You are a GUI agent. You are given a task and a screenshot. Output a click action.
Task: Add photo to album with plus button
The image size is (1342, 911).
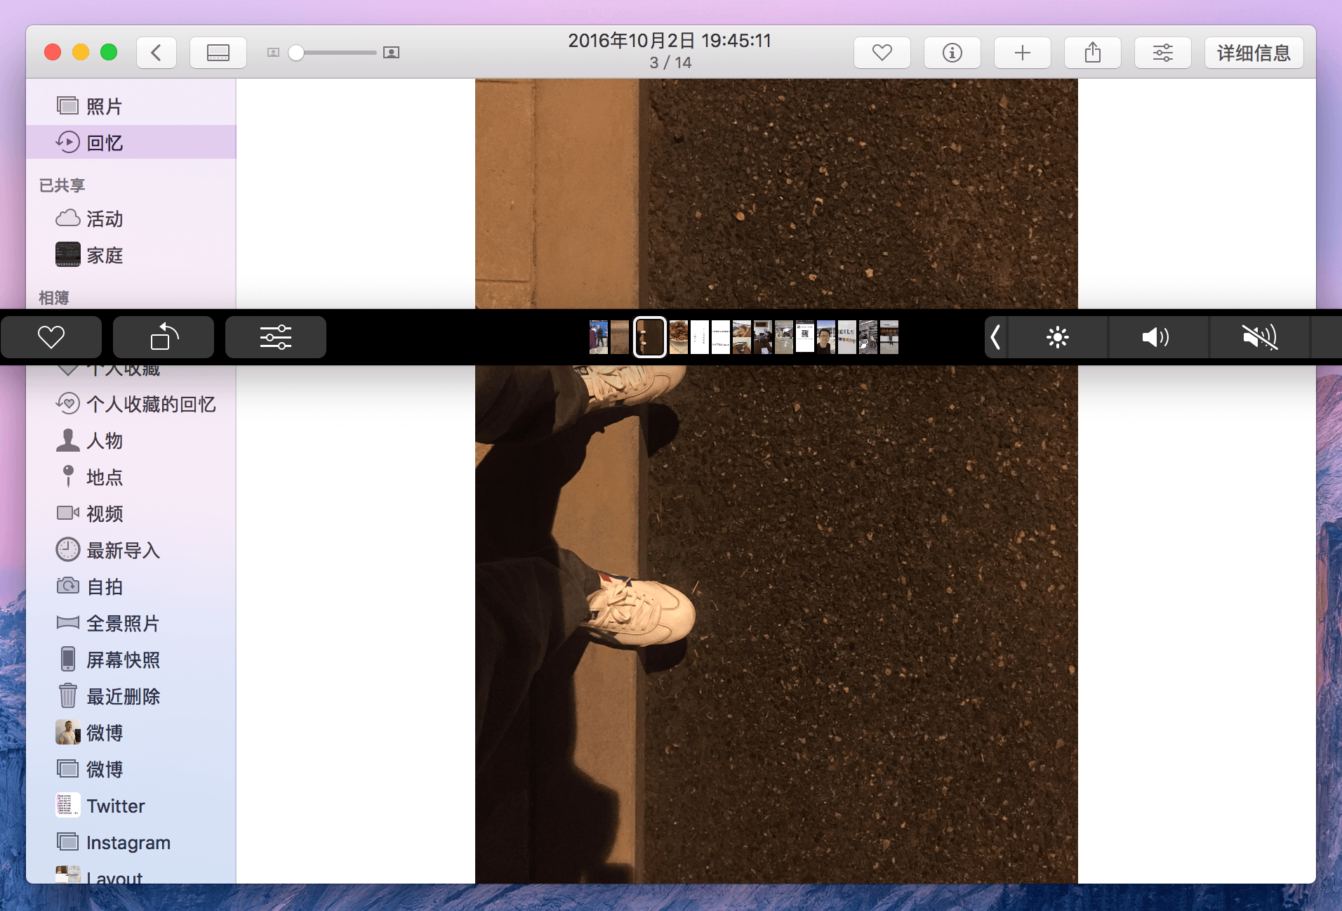pyautogui.click(x=1023, y=53)
